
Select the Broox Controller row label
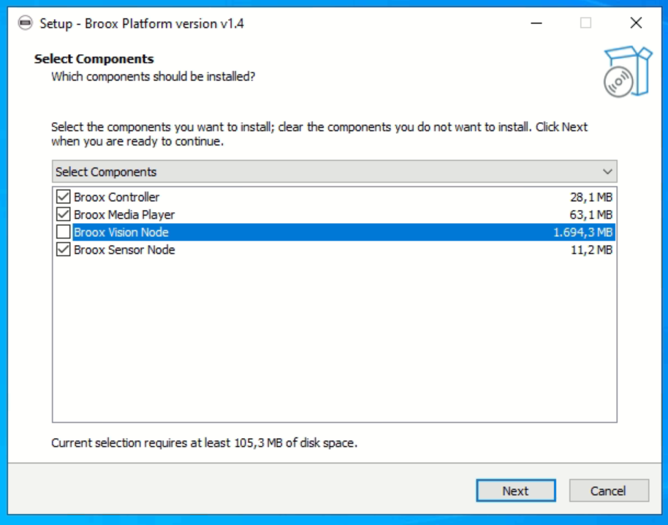116,197
